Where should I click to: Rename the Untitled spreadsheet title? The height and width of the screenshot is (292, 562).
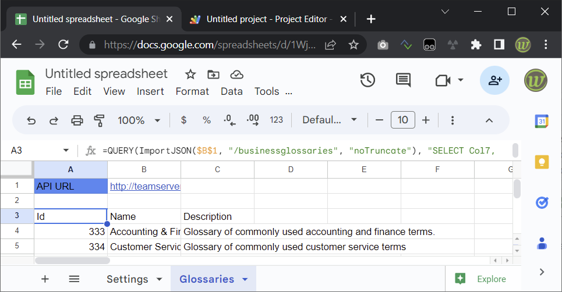(106, 74)
